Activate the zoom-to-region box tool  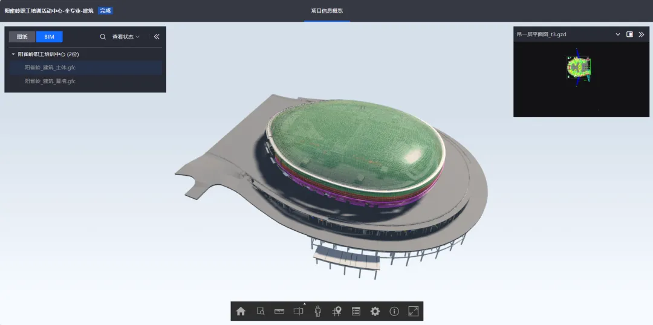[260, 311]
